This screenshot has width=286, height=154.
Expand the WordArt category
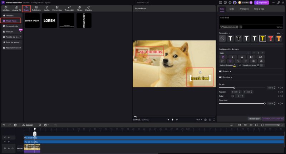pos(21,32)
